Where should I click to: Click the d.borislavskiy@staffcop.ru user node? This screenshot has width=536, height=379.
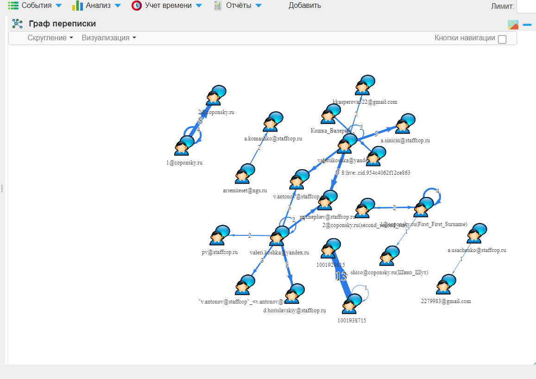[294, 294]
